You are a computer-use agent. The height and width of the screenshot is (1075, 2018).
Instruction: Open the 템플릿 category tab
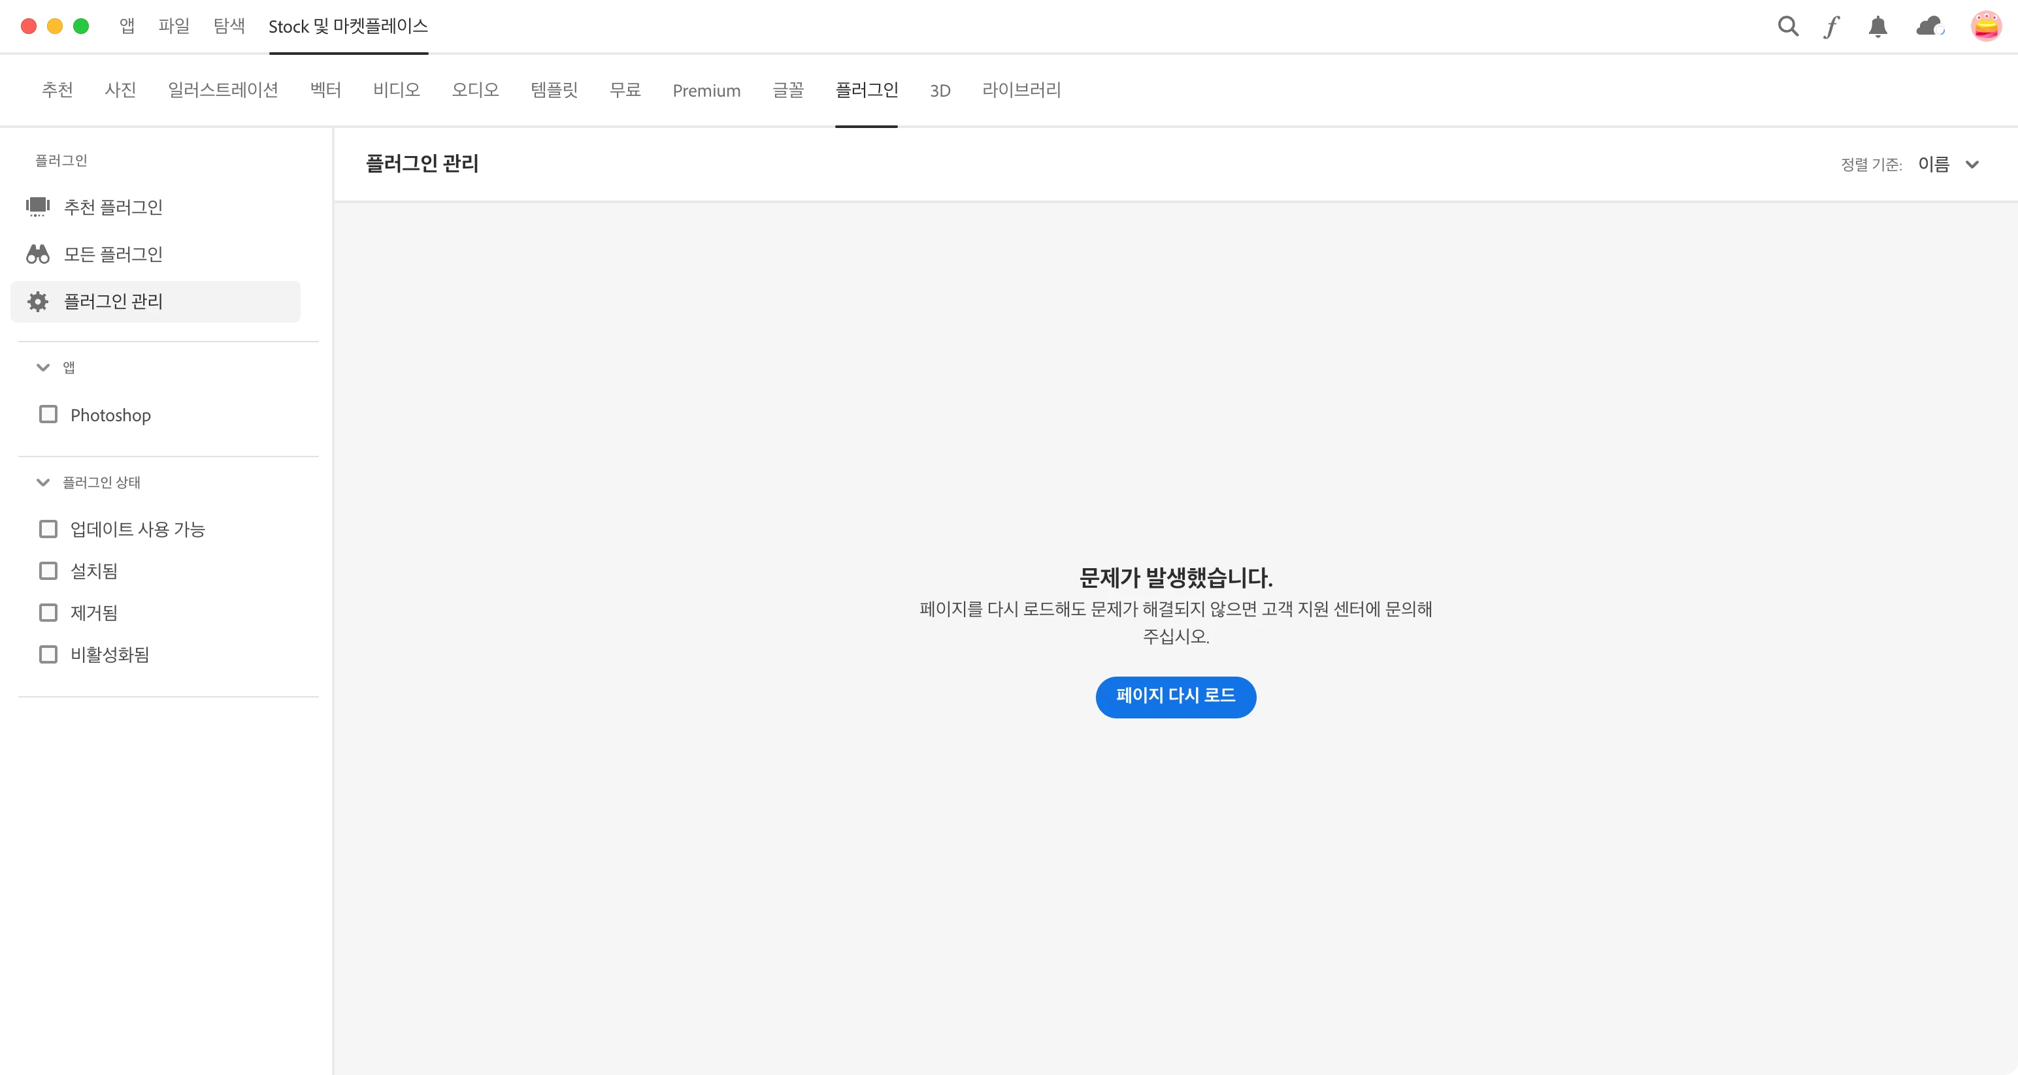click(554, 90)
